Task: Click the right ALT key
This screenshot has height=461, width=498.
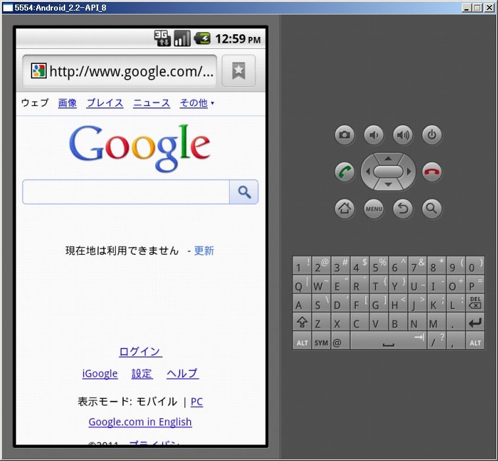Action: 475,340
